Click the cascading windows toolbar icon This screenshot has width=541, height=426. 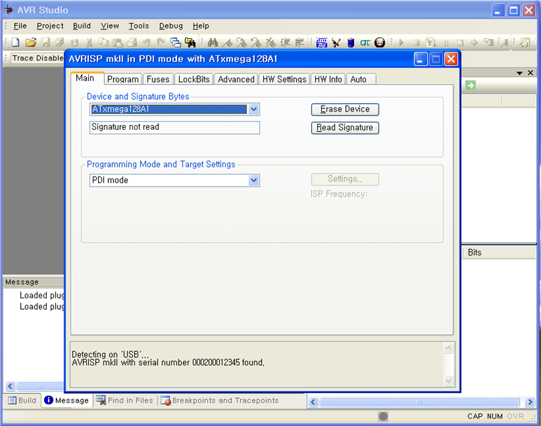(176, 43)
